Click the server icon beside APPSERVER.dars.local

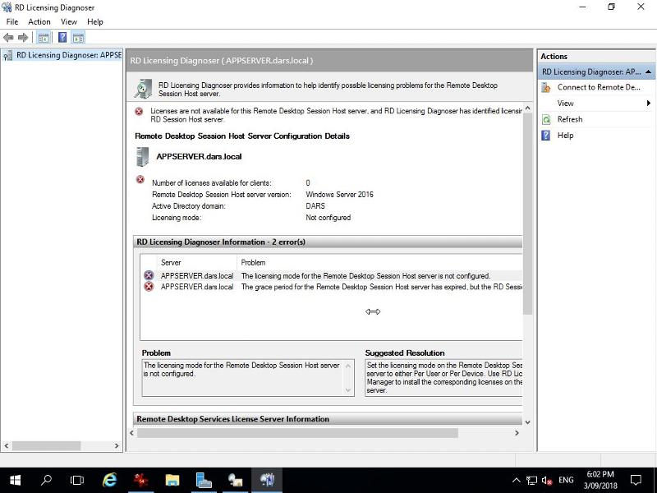(142, 157)
